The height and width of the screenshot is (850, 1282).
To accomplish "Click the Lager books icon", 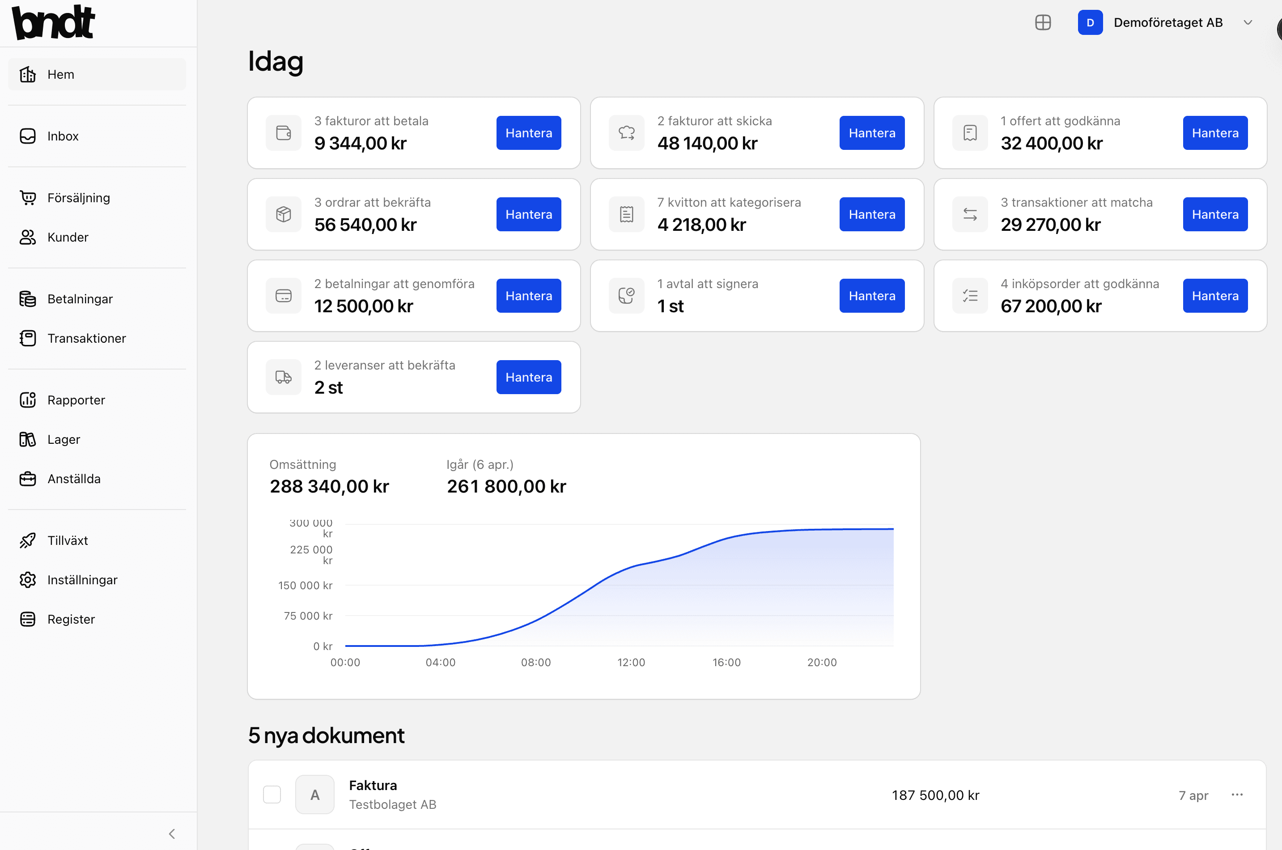I will click(28, 440).
